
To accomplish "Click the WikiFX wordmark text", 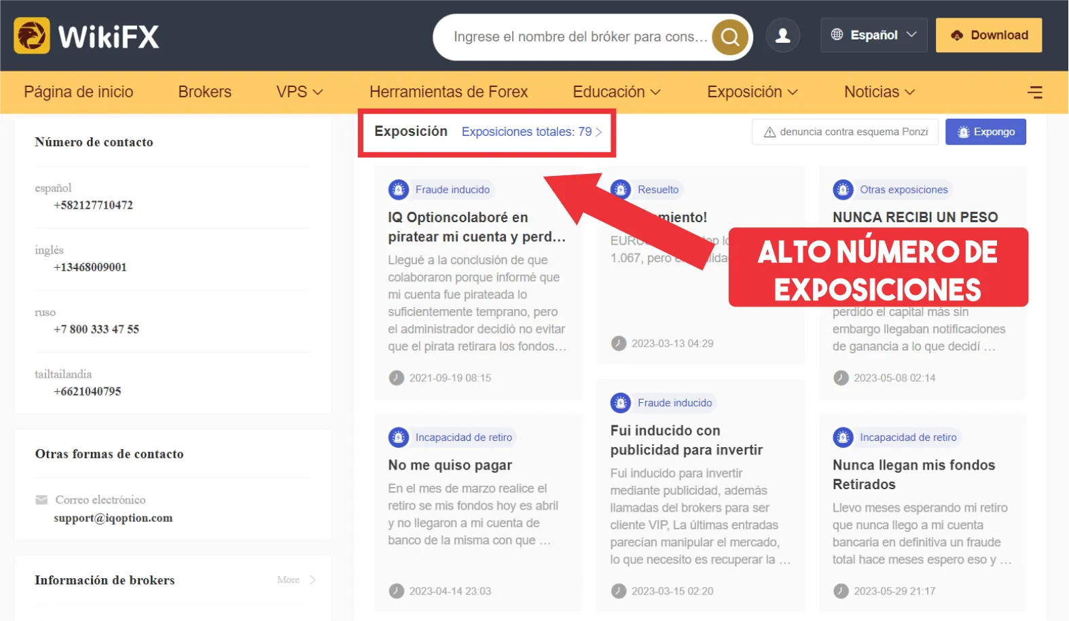I will point(109,37).
